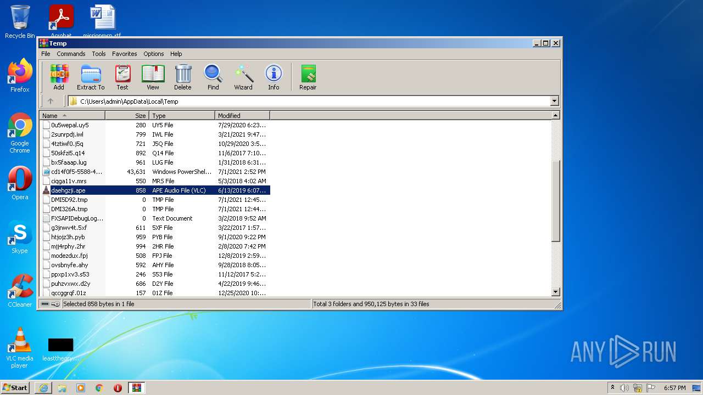Open Recycle Bin desktop icon

pos(20,22)
